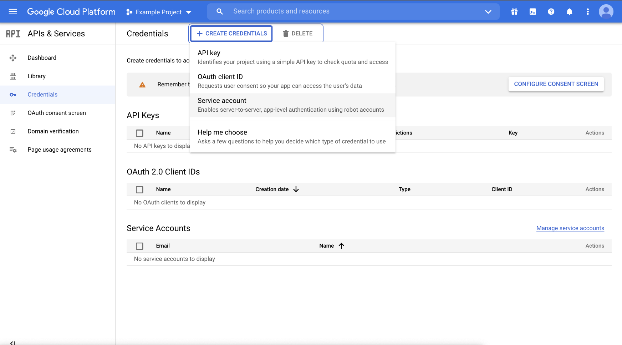Click the search magnifier icon

click(x=220, y=11)
